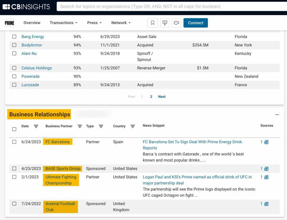
Task: Open Type column filter icon
Action: [x=101, y=126]
